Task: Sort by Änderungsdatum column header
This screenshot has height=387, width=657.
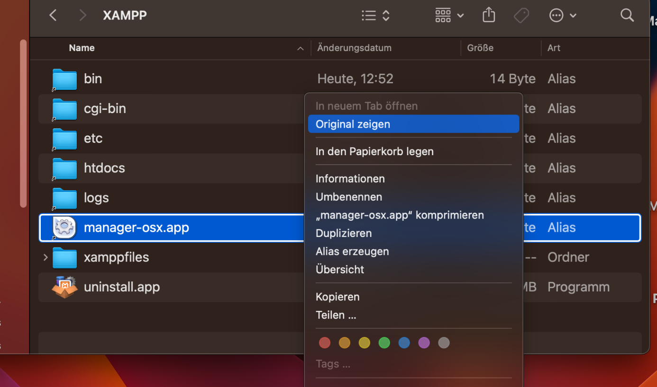Action: point(355,48)
